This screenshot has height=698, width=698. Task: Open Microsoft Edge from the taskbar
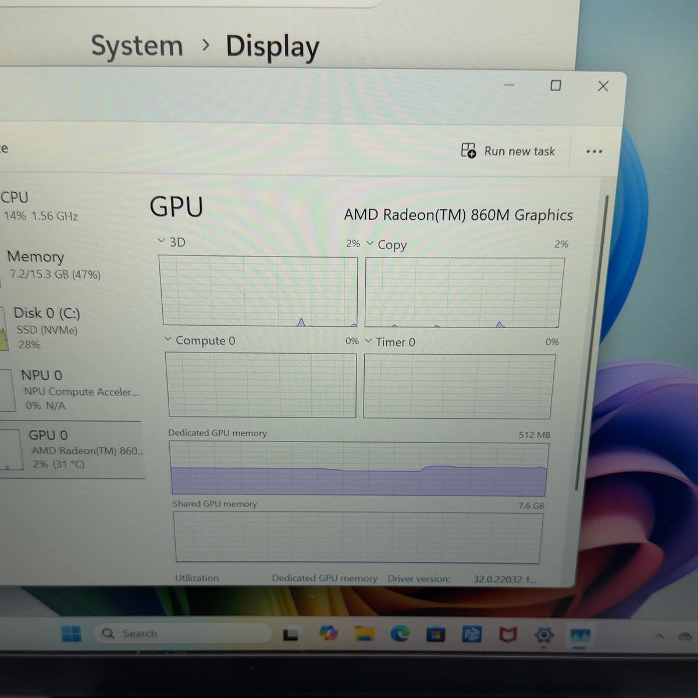click(x=400, y=633)
